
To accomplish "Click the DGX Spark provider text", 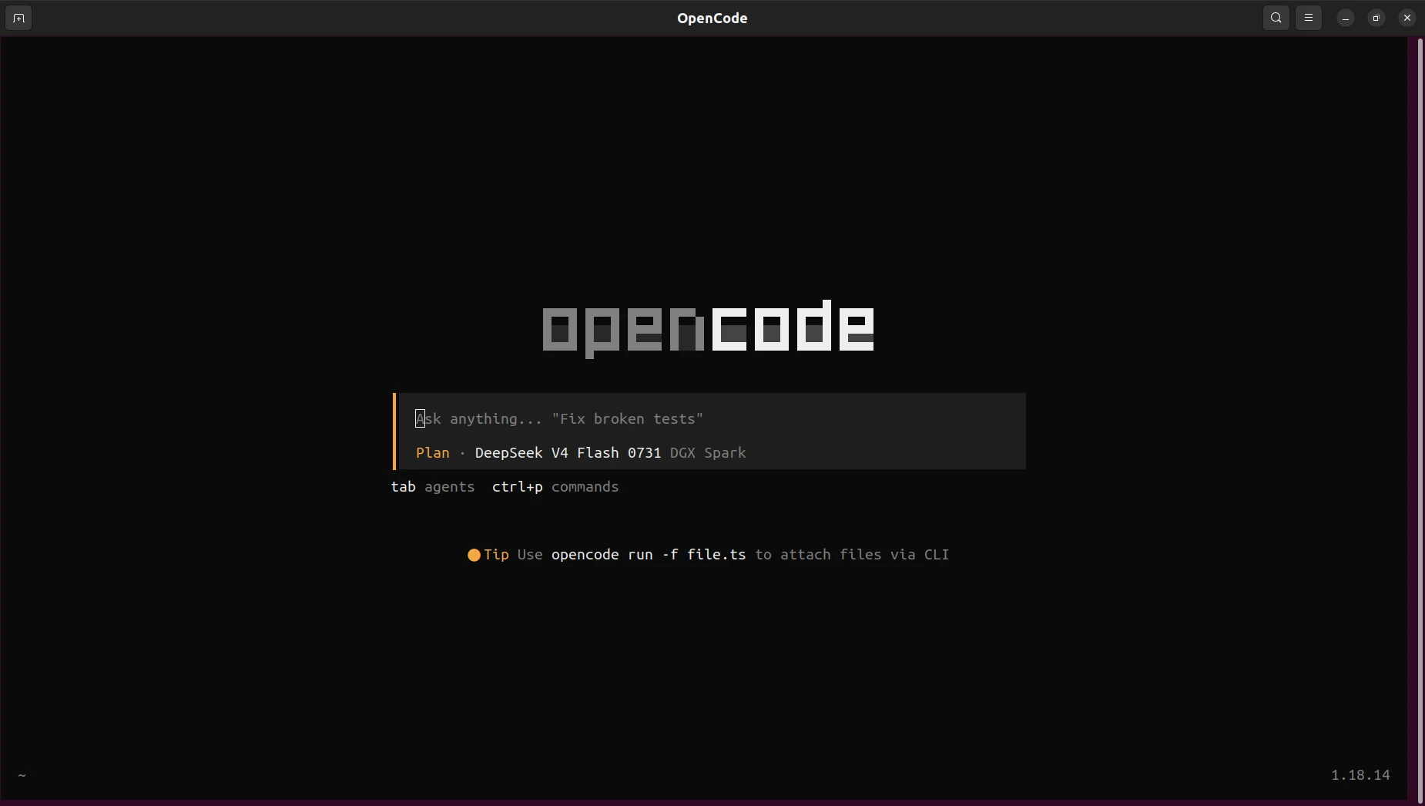I will tap(708, 453).
